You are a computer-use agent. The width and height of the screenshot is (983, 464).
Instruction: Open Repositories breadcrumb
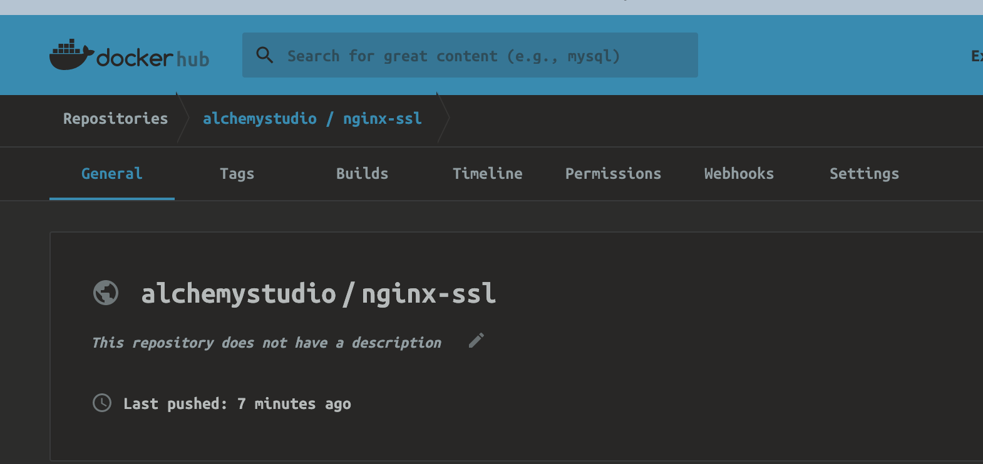115,119
